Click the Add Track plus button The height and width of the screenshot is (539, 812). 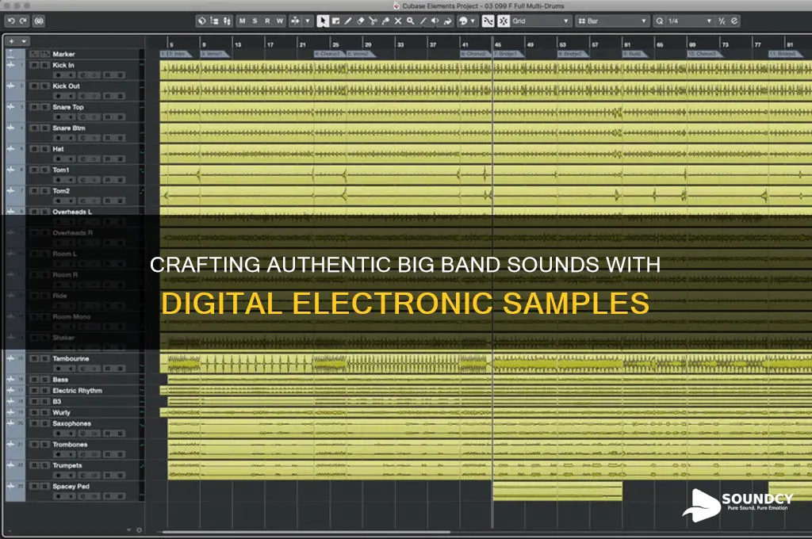coord(11,41)
